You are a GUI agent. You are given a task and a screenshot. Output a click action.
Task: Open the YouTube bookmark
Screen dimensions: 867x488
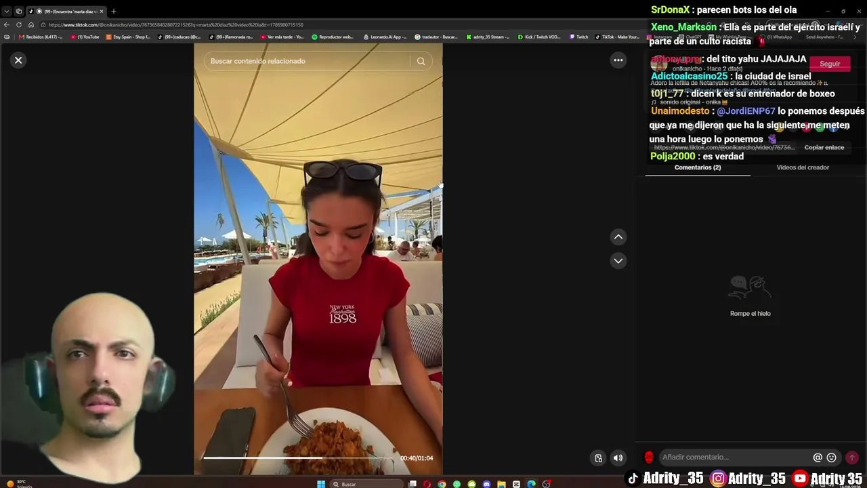pos(85,37)
